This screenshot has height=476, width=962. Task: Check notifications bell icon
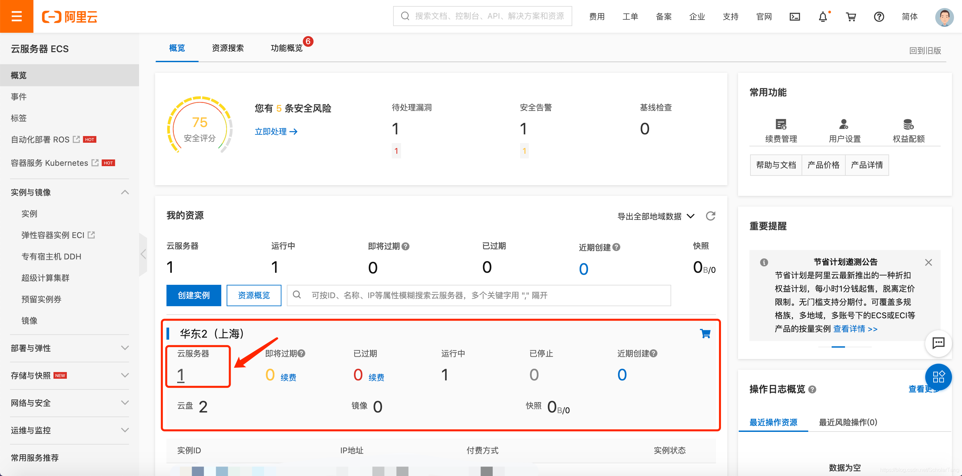tap(823, 16)
